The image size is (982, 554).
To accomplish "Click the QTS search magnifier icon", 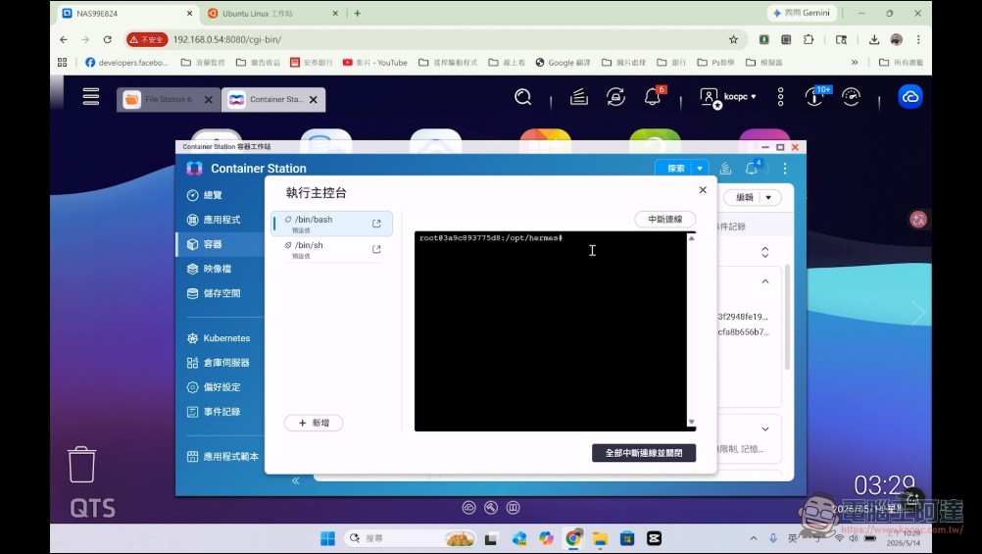I will pyautogui.click(x=523, y=96).
